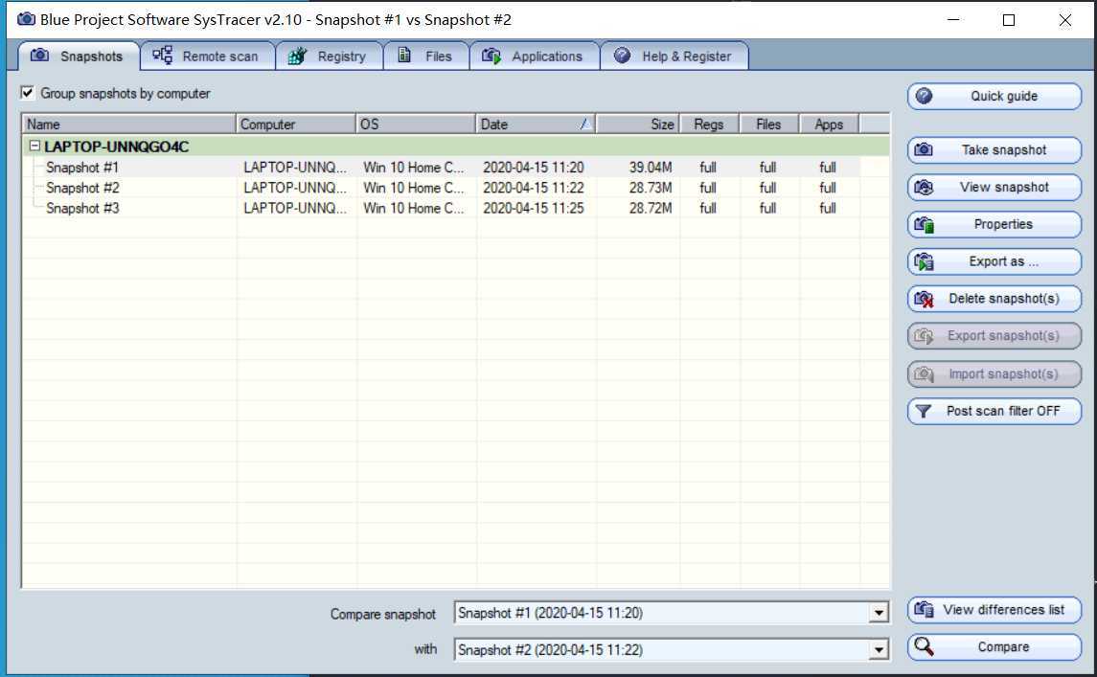Select the LAPTOP-UNNQGO4C group row

click(x=455, y=147)
